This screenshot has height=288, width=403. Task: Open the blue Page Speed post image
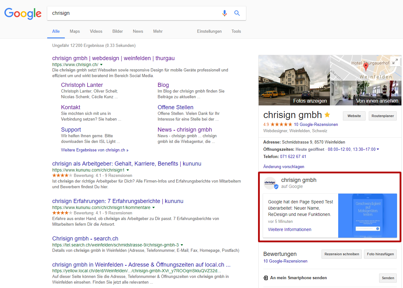click(x=367, y=216)
